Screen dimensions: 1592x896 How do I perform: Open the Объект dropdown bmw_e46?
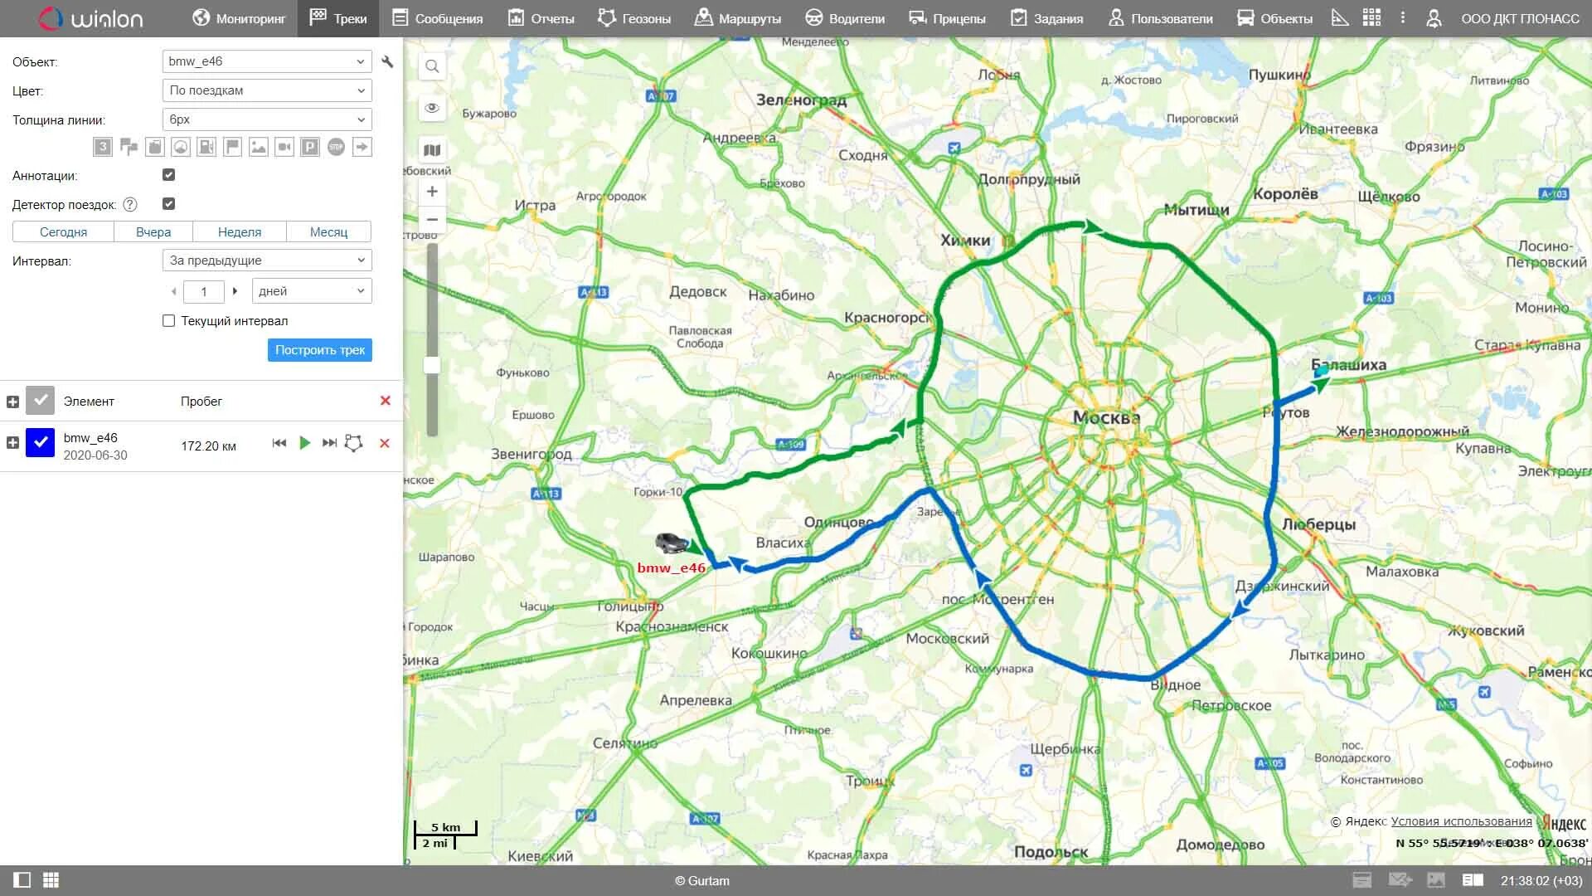267,61
